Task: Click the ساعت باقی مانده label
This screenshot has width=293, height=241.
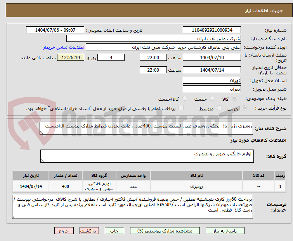Action: [x=38, y=58]
